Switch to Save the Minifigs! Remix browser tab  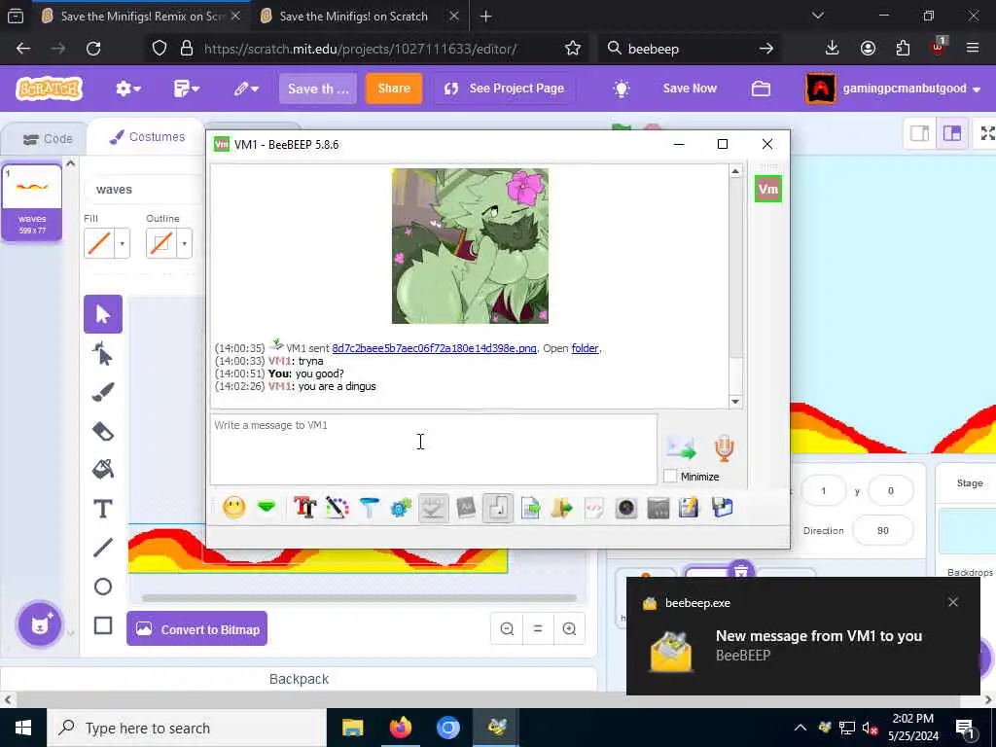(140, 16)
